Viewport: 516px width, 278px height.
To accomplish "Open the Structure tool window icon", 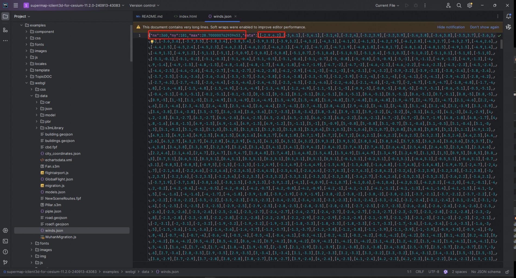I will 5,30.
